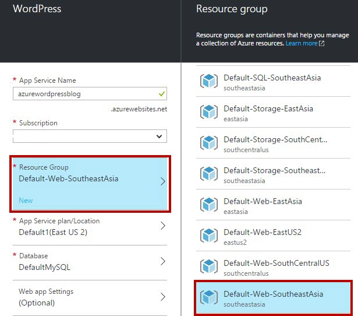Select Default-Web-EastUS2 resource group name
Viewport: 358px width, 316px height.
click(263, 232)
